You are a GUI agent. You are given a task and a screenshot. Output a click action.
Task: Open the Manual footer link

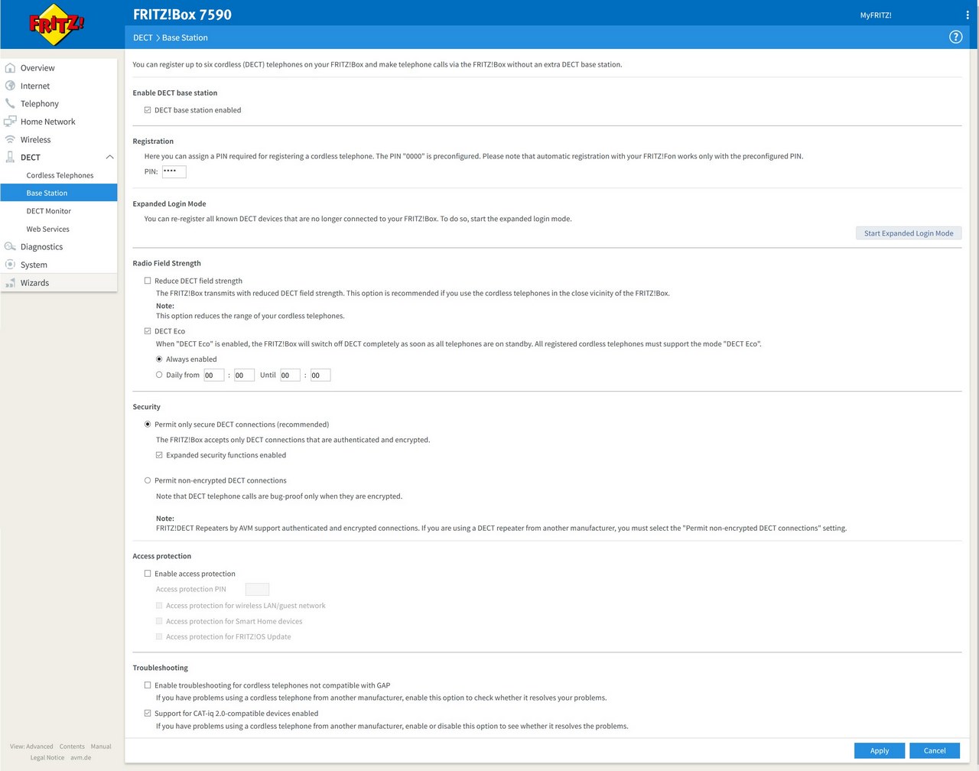pos(101,747)
